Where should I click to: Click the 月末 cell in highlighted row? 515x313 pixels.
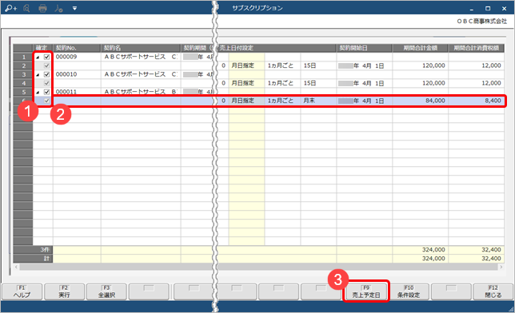pos(318,101)
